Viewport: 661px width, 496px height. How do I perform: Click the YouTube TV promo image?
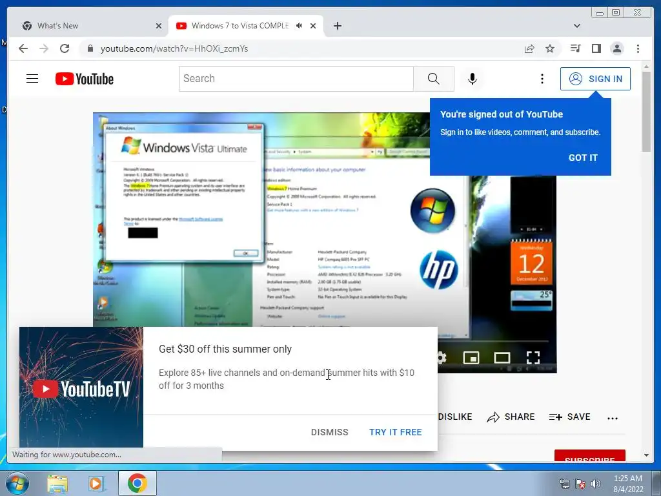(81, 387)
